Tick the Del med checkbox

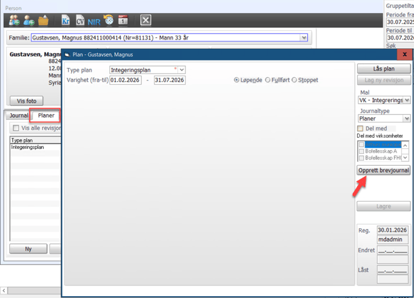click(361, 129)
